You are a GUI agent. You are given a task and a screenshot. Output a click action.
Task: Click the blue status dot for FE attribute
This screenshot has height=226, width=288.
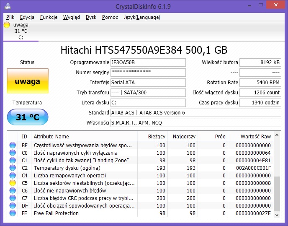[x=13, y=213]
